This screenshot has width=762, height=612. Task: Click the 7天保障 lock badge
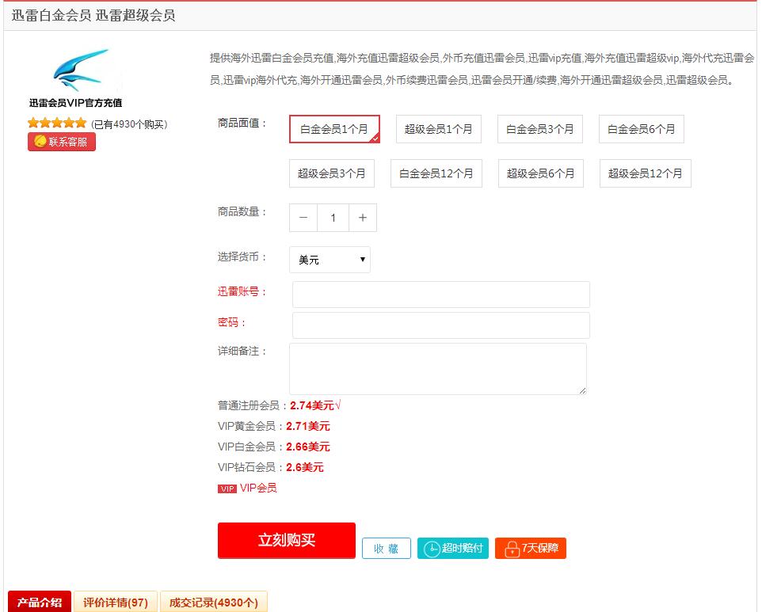point(531,549)
